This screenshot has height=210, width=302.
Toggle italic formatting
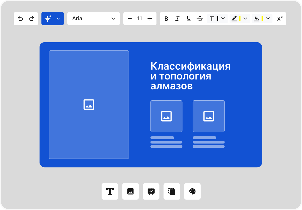pyautogui.click(x=177, y=19)
